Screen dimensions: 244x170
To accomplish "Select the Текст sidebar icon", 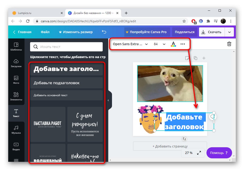I will tap(16, 114).
